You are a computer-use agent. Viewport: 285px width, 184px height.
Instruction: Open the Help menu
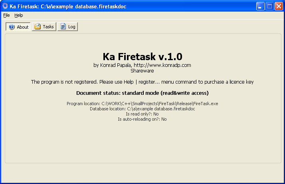18,15
